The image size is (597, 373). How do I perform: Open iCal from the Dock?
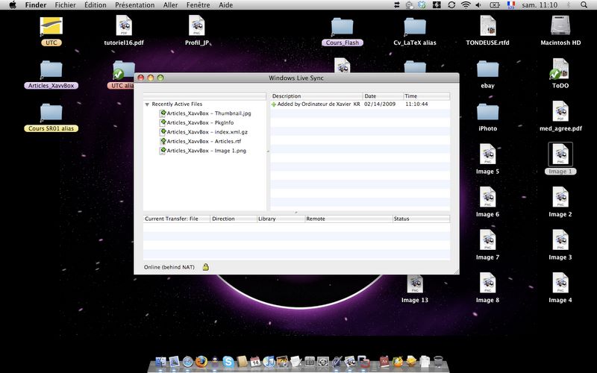point(255,361)
